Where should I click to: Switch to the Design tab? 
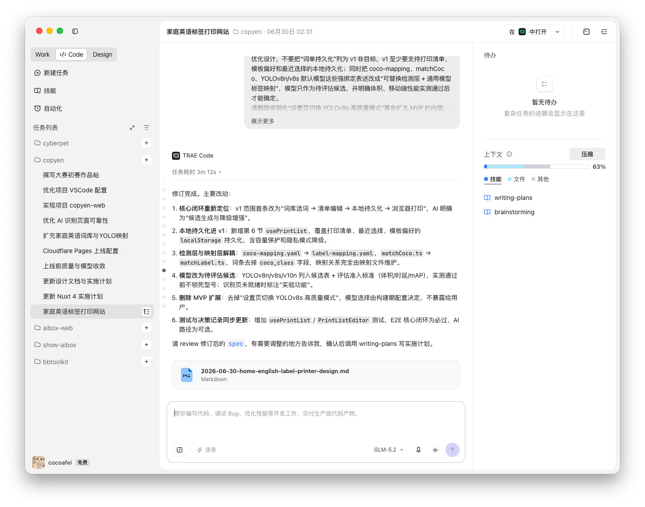point(102,54)
